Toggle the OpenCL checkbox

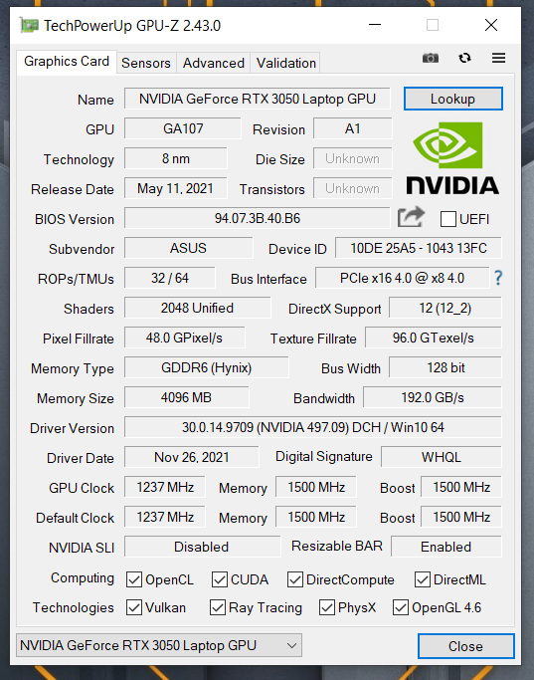pos(134,579)
